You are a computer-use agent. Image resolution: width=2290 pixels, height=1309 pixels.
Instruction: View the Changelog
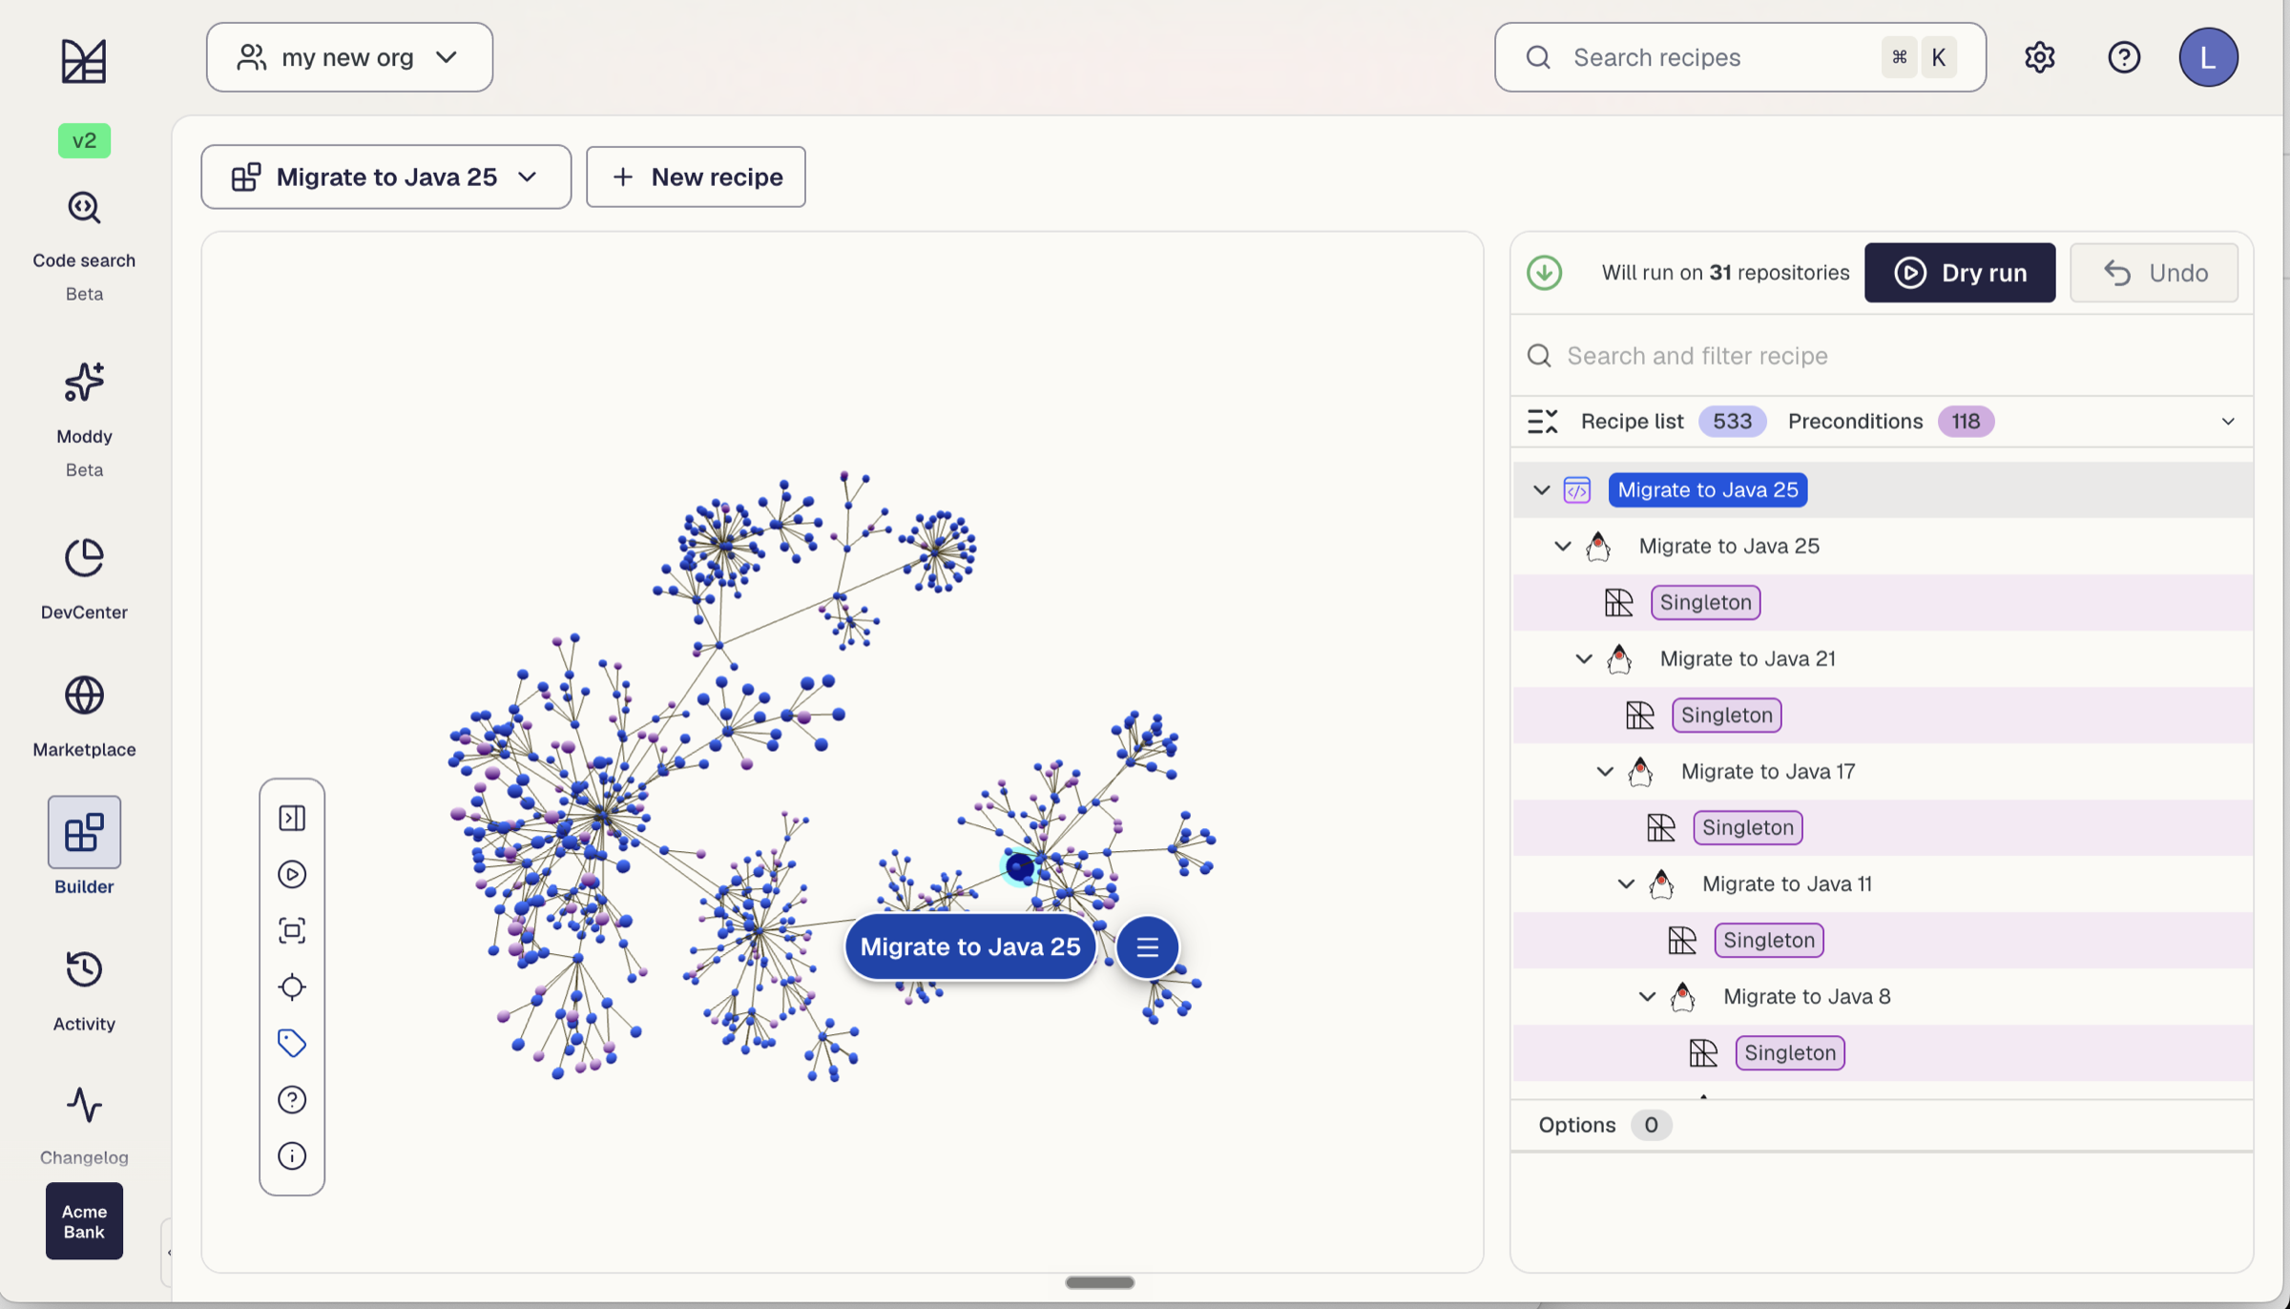pos(84,1126)
